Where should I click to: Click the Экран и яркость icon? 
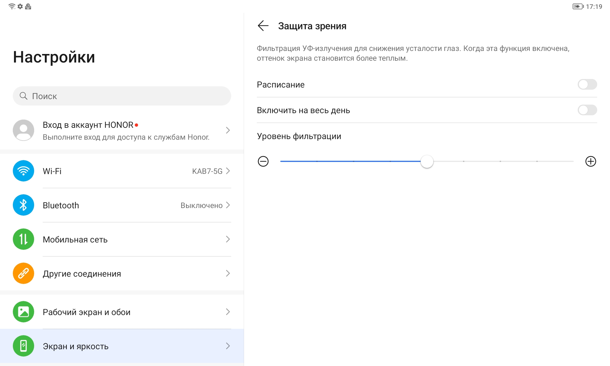(x=23, y=346)
